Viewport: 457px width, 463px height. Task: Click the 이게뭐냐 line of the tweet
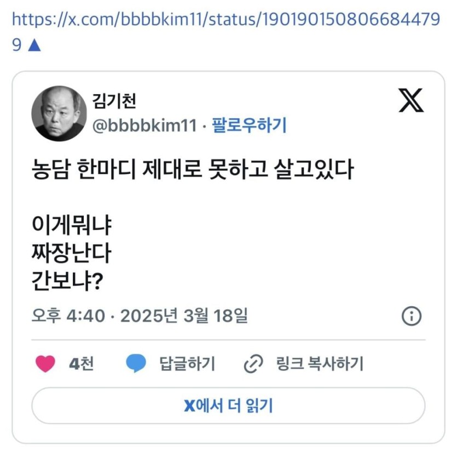click(73, 225)
